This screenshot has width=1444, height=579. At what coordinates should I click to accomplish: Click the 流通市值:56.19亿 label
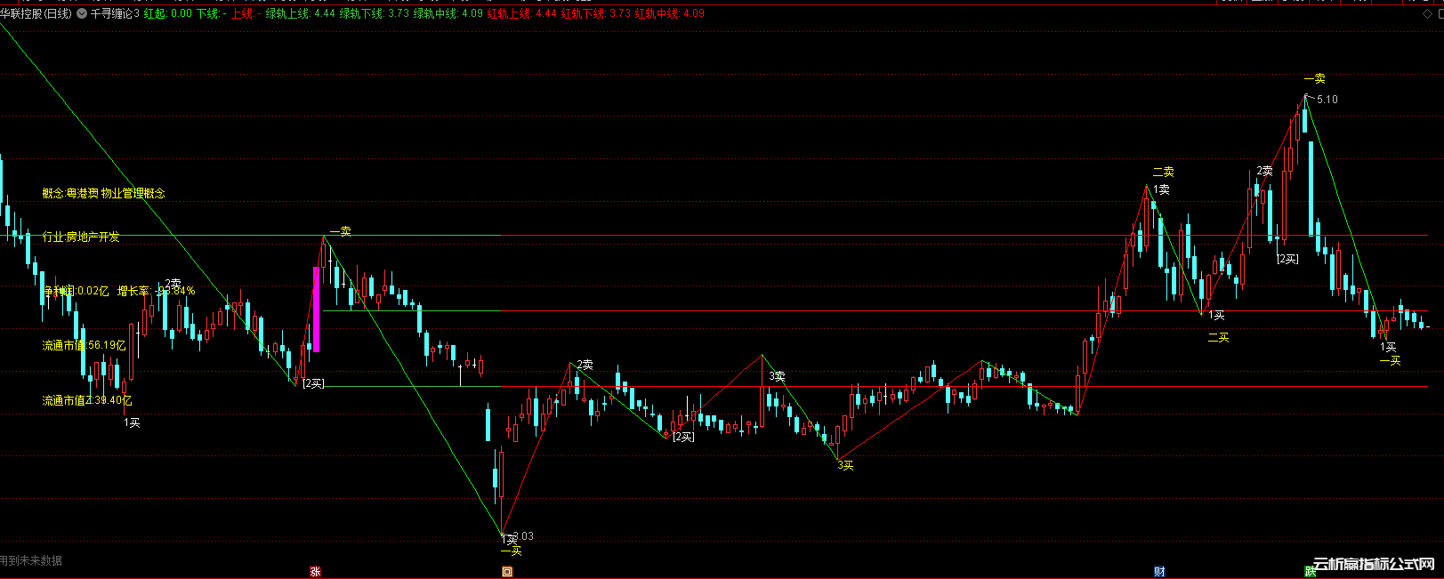click(x=85, y=345)
